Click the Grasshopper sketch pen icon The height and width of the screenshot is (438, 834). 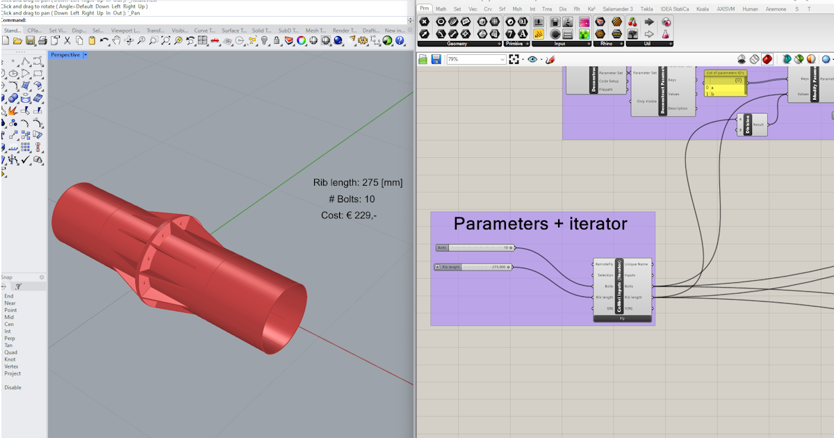tap(550, 60)
